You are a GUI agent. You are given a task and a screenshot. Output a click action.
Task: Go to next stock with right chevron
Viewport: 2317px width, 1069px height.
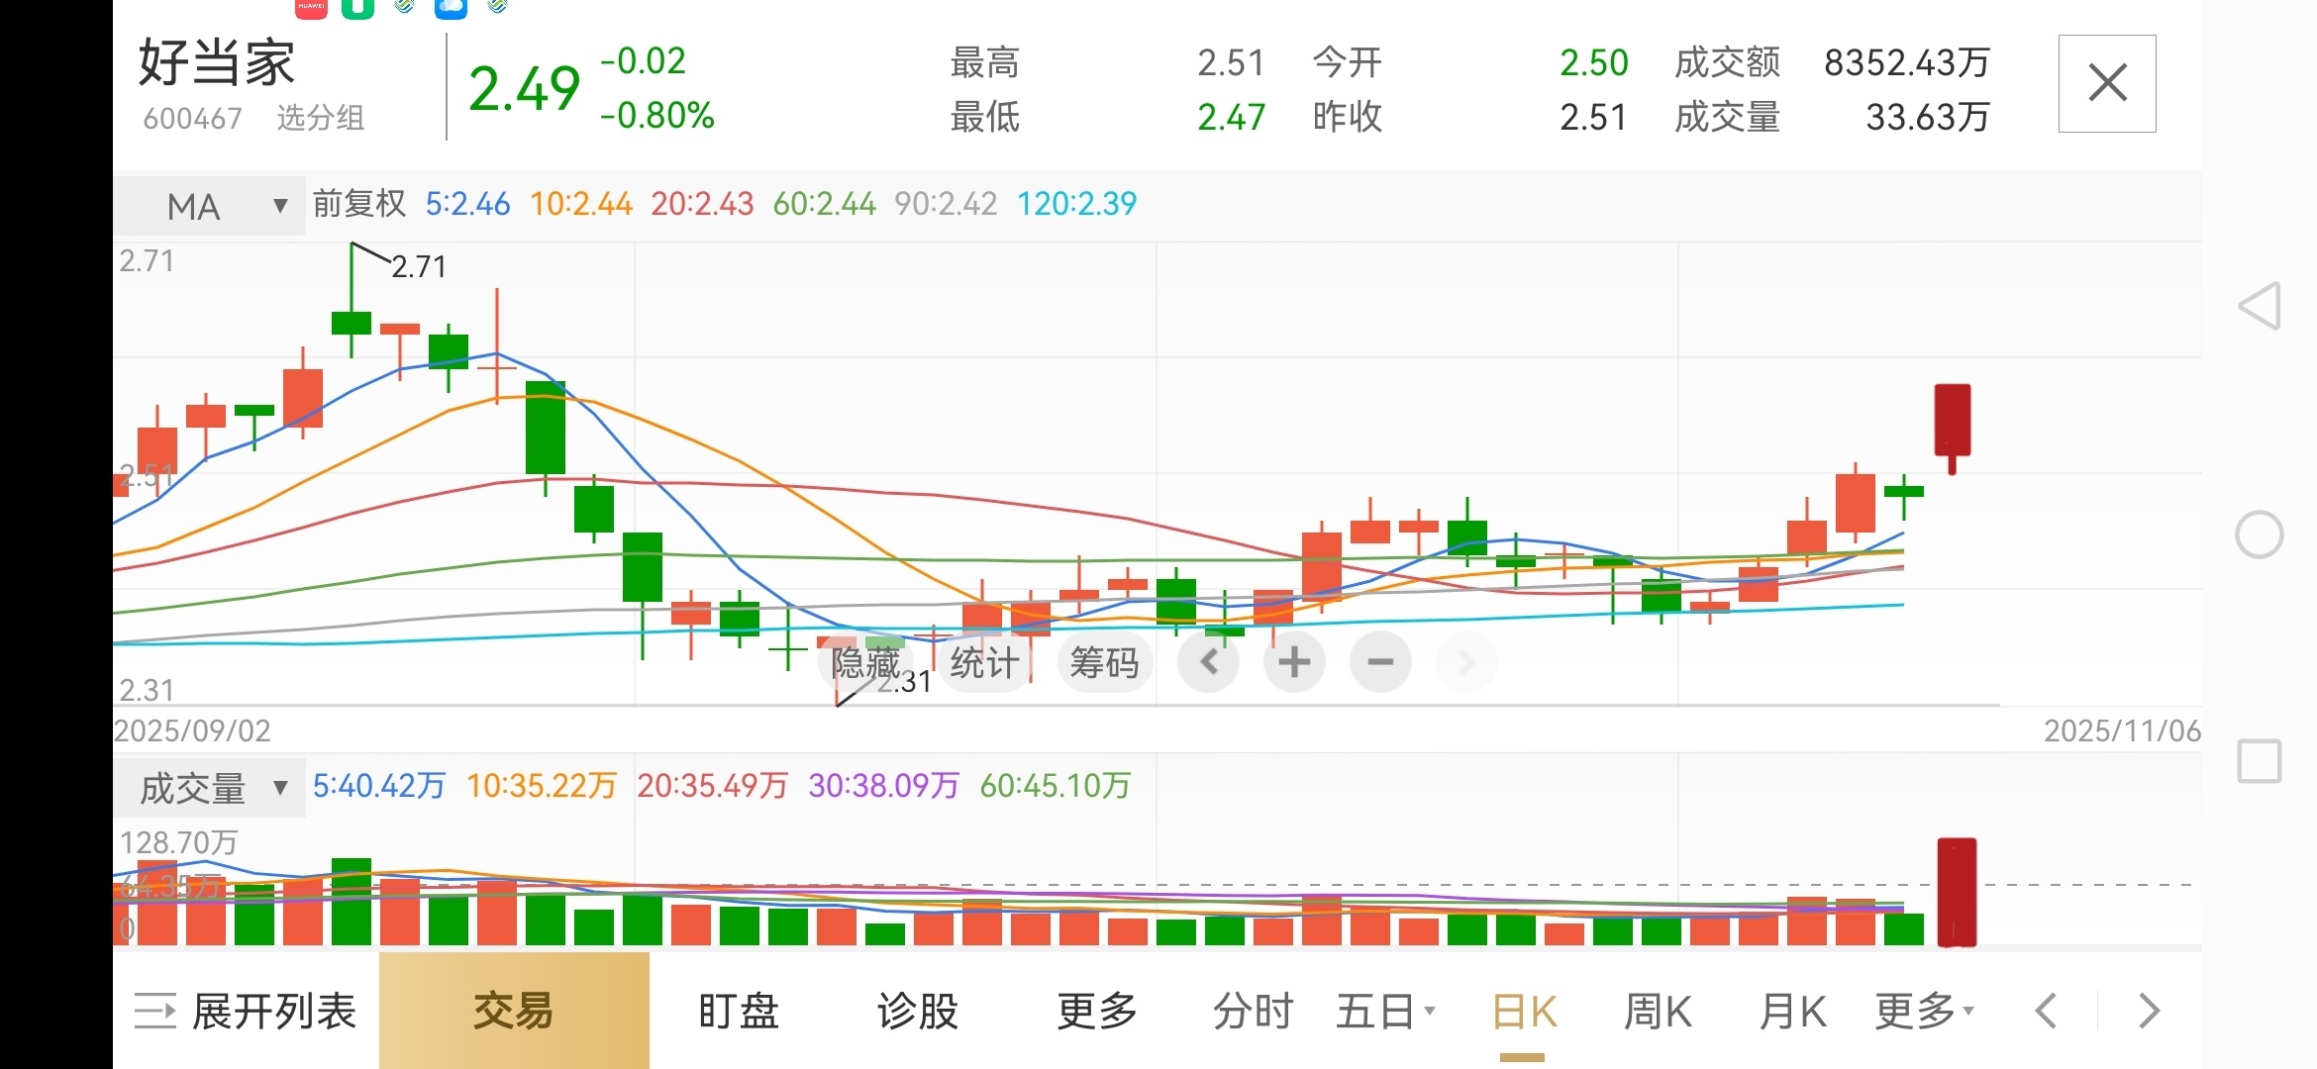(x=2148, y=1011)
